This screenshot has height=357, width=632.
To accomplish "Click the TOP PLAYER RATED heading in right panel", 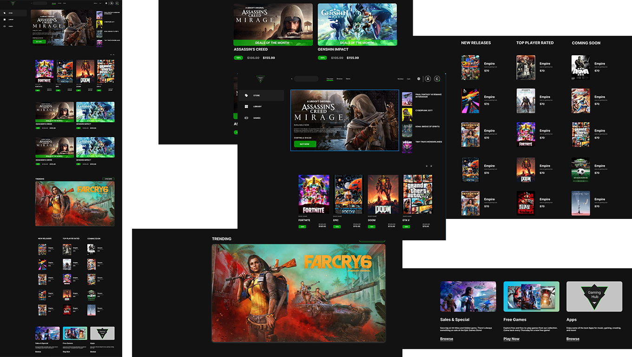I will pyautogui.click(x=535, y=43).
